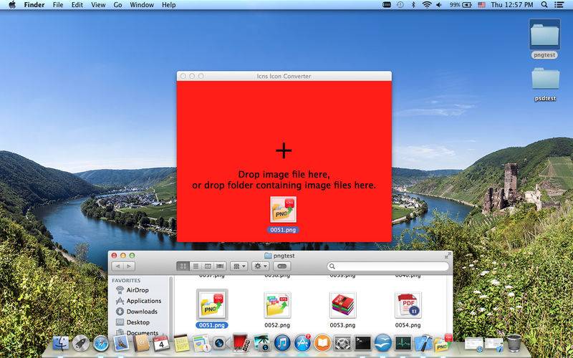
Task: Open Calendar from the Dock
Action: coord(161,344)
